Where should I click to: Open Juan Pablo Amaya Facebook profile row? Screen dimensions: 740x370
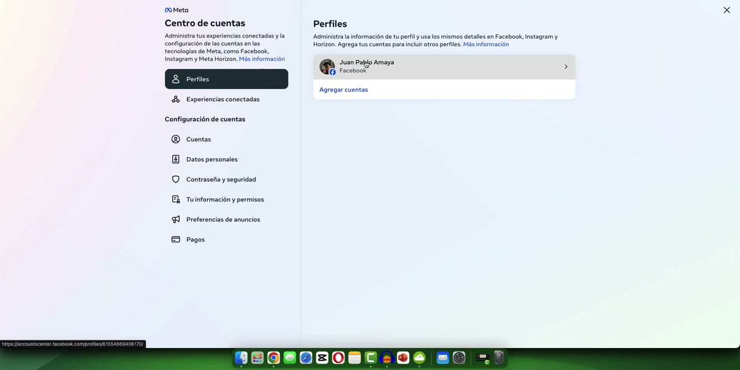point(444,67)
